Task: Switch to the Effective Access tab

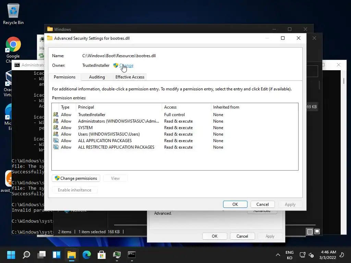Action: 130,77
